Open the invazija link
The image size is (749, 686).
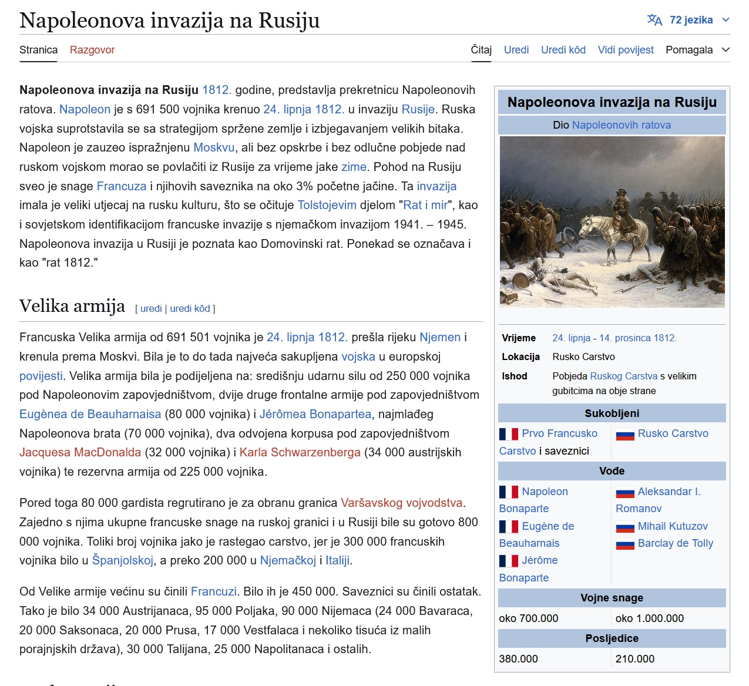coord(436,186)
